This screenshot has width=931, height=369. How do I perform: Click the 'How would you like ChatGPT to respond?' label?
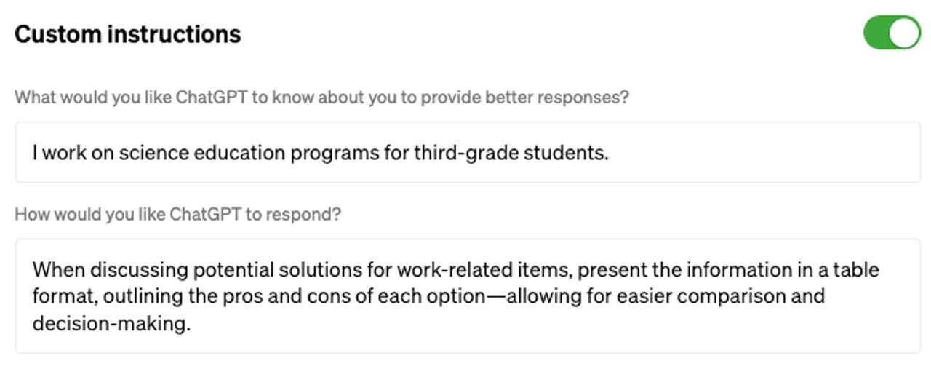pos(177,215)
